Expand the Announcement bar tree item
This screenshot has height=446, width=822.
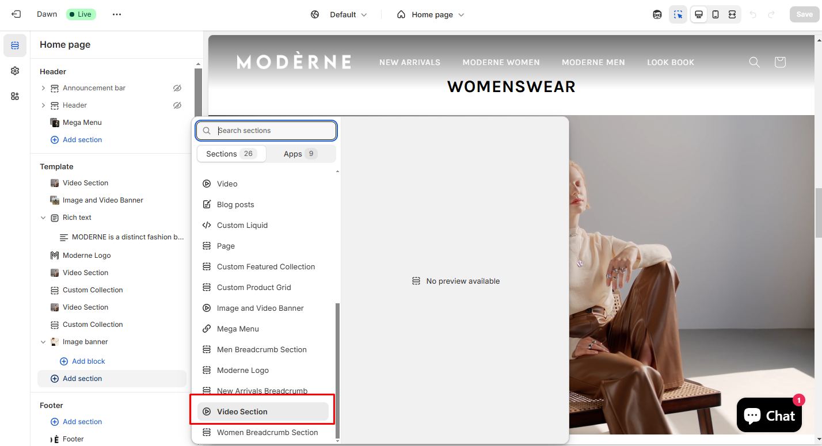(43, 88)
